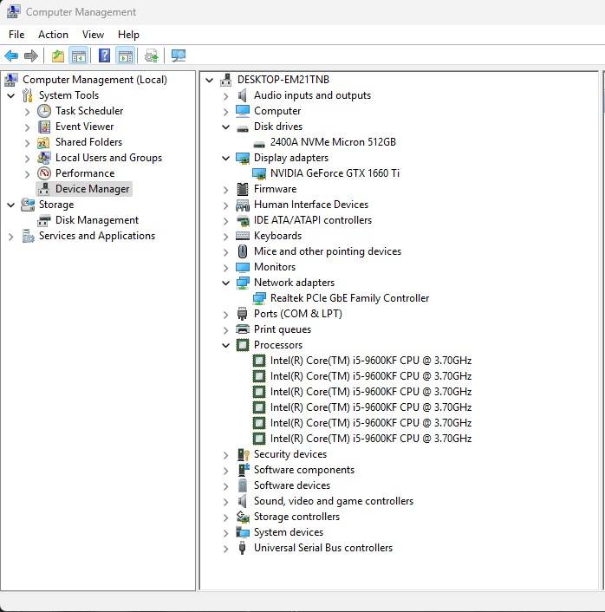Click the Update device driver toolbar icon
605x612 pixels.
coord(152,56)
